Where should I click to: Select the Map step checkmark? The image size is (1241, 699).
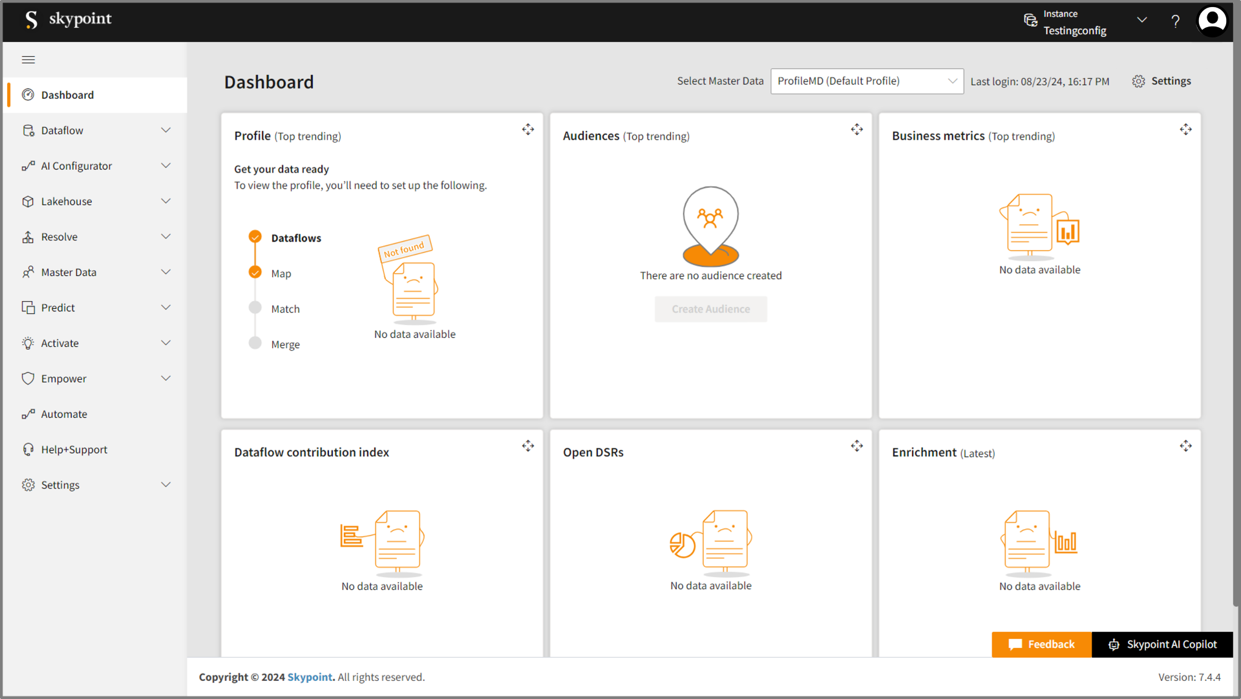(255, 273)
